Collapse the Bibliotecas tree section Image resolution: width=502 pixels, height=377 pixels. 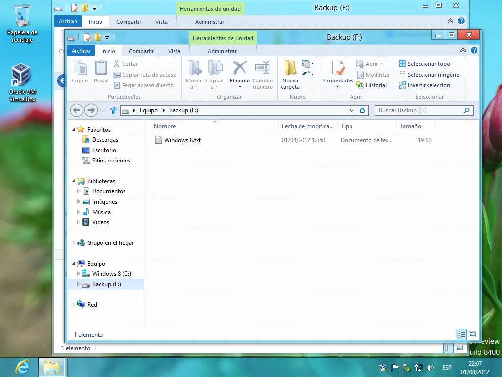[x=74, y=181]
